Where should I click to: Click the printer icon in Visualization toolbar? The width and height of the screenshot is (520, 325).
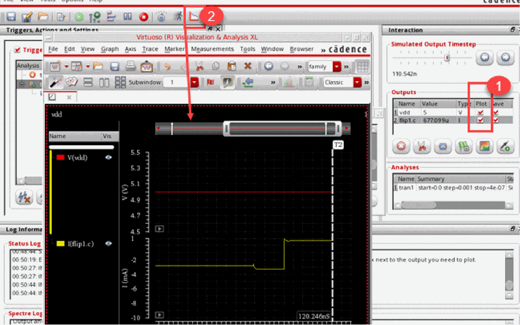coord(131,66)
